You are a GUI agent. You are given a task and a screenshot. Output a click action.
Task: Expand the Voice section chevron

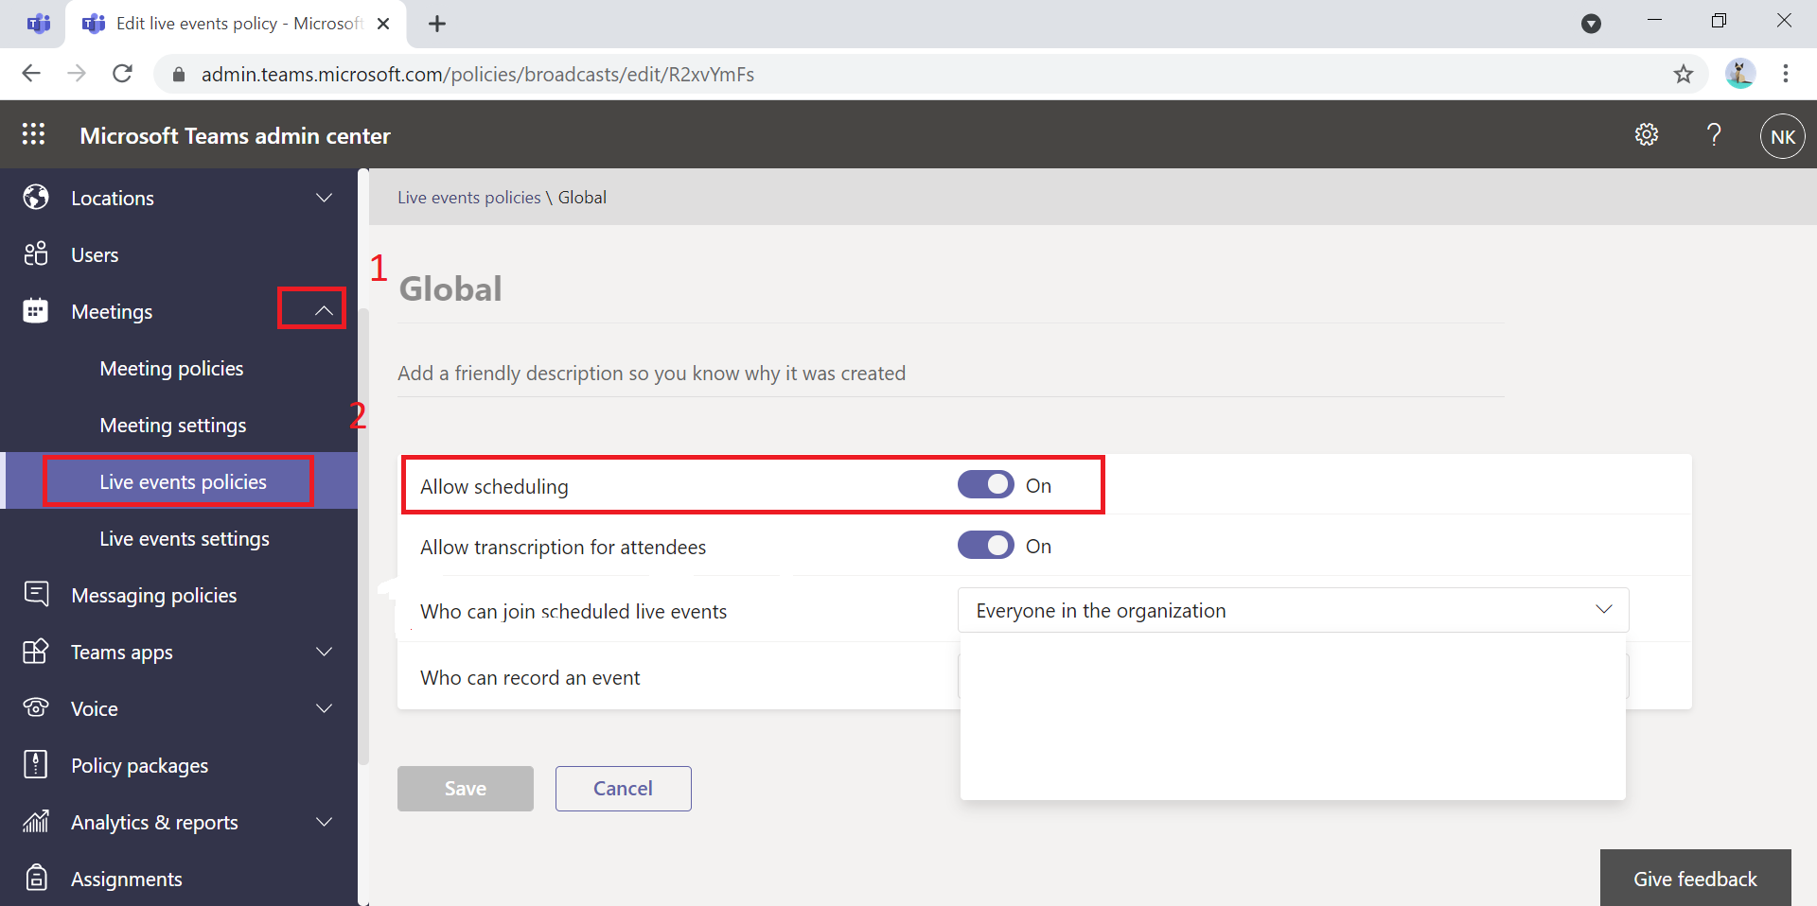pos(324,708)
